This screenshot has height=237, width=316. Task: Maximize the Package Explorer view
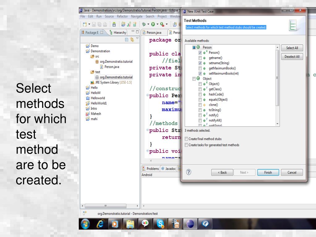point(137,32)
